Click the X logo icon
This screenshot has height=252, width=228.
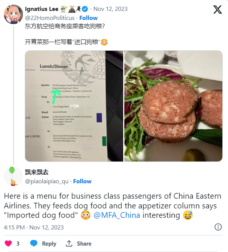coord(217,9)
